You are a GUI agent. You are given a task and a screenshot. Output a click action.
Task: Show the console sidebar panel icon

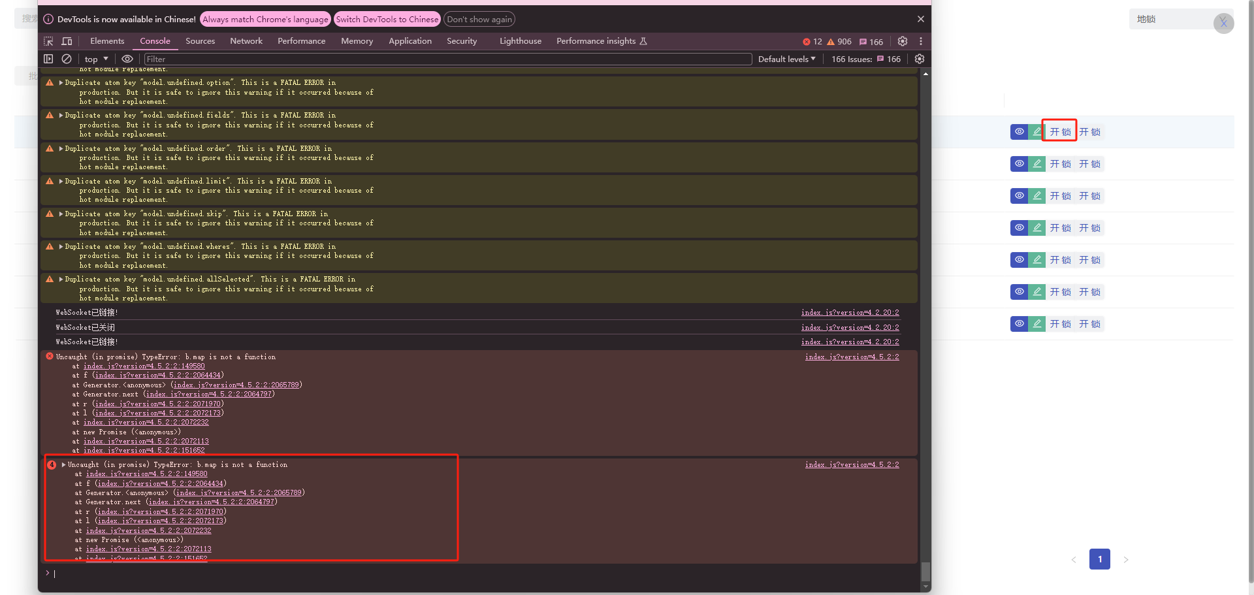(x=48, y=59)
